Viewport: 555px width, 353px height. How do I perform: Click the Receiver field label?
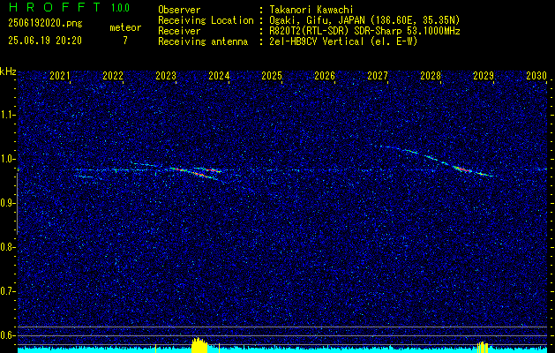point(179,31)
